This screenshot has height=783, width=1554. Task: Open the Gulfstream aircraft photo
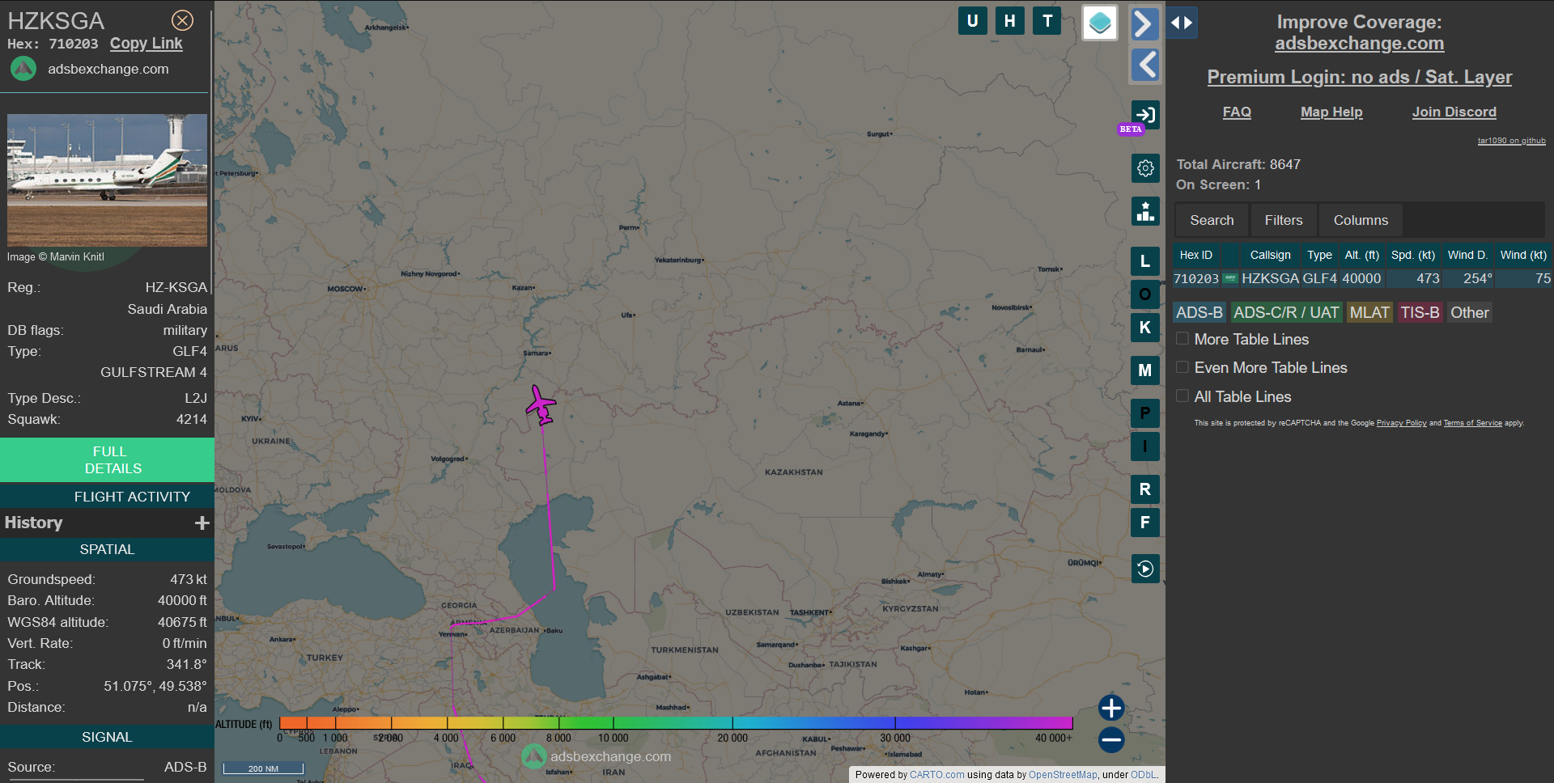coord(107,180)
